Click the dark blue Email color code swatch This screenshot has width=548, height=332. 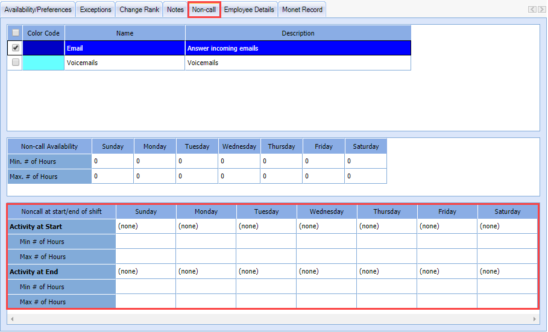43,48
